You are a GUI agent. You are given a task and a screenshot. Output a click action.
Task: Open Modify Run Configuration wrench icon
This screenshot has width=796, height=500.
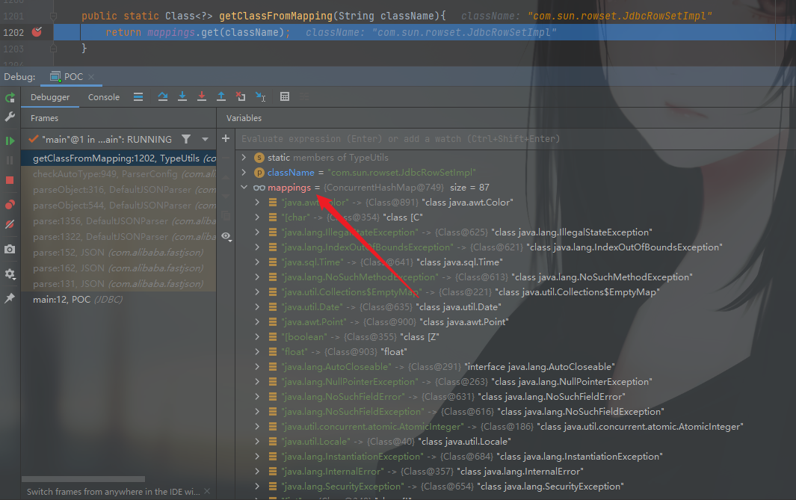pos(10,117)
